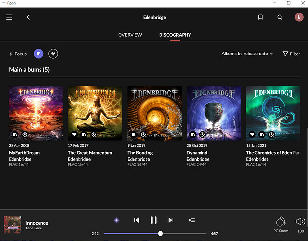Open the user profile avatar 'k'
This screenshot has width=308, height=241.
coord(299,17)
